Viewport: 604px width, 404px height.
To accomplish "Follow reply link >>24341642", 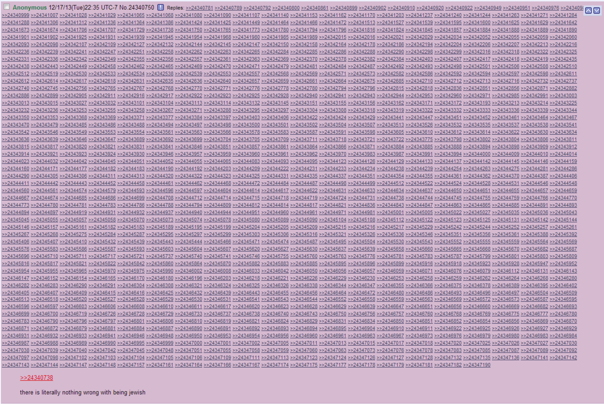I will 563,23.
